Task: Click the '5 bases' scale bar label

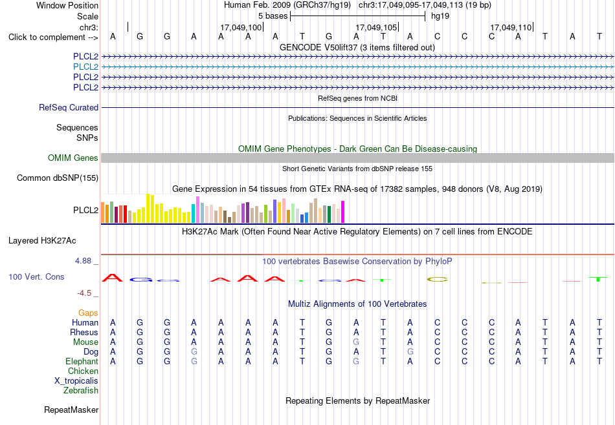Action: tap(273, 16)
